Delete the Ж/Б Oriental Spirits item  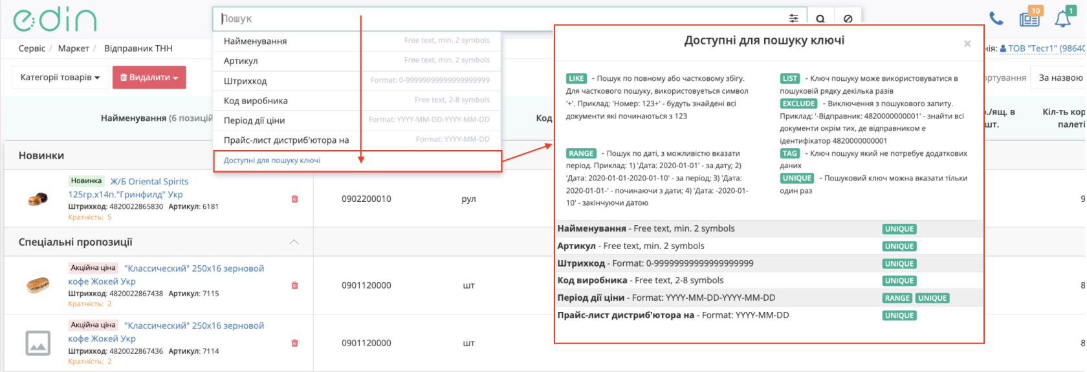[294, 199]
